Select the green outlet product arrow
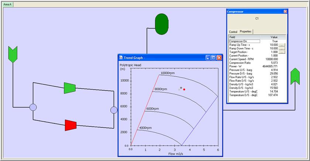The width and height of the screenshot is (310, 161). (295, 76)
